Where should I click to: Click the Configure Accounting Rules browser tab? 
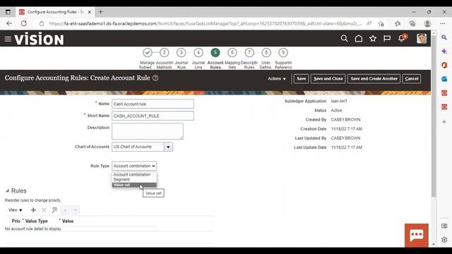click(x=55, y=12)
